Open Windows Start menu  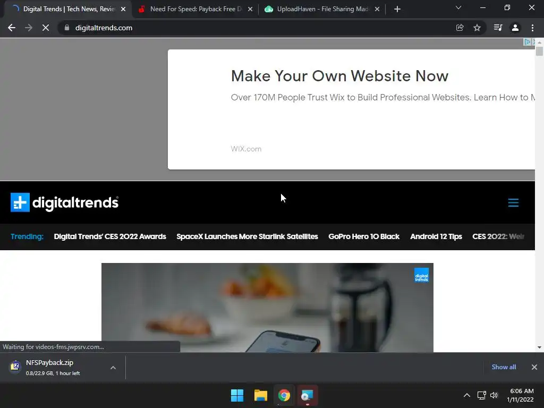coord(237,395)
